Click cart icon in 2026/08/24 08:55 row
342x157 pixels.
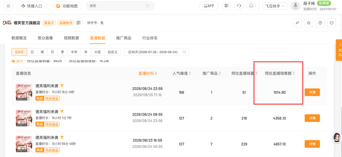pos(62,112)
